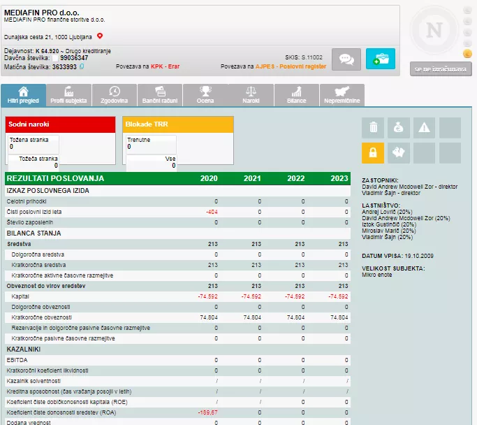
Task: Follow the KPK - Erar link
Action: pos(166,66)
